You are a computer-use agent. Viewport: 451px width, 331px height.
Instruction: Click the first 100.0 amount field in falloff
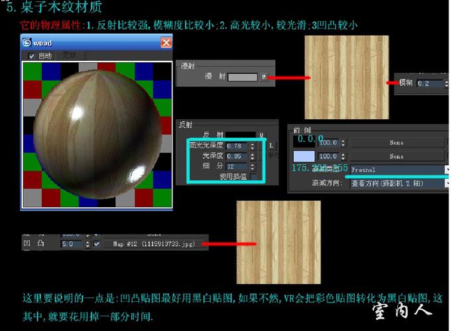click(x=328, y=143)
